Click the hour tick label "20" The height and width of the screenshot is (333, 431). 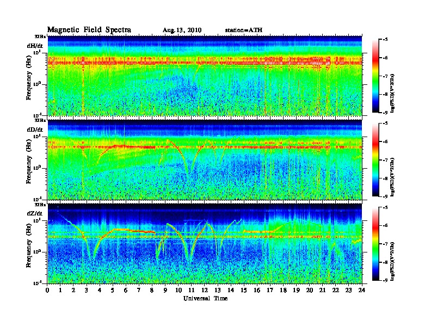pyautogui.click(x=310, y=290)
